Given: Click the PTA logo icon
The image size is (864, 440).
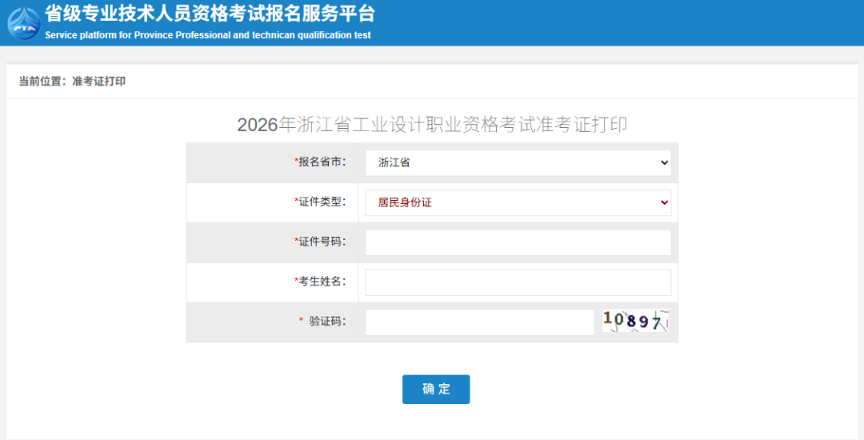Looking at the screenshot, I should pyautogui.click(x=24, y=23).
